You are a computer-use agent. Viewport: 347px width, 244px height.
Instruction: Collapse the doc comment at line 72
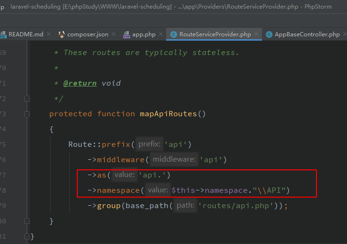pos(27,99)
